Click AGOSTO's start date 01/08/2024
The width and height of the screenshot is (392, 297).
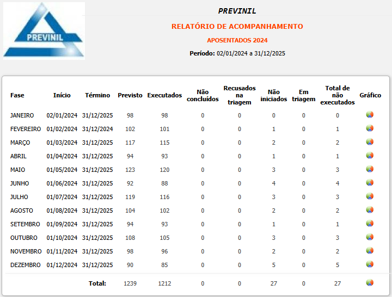pyautogui.click(x=62, y=211)
